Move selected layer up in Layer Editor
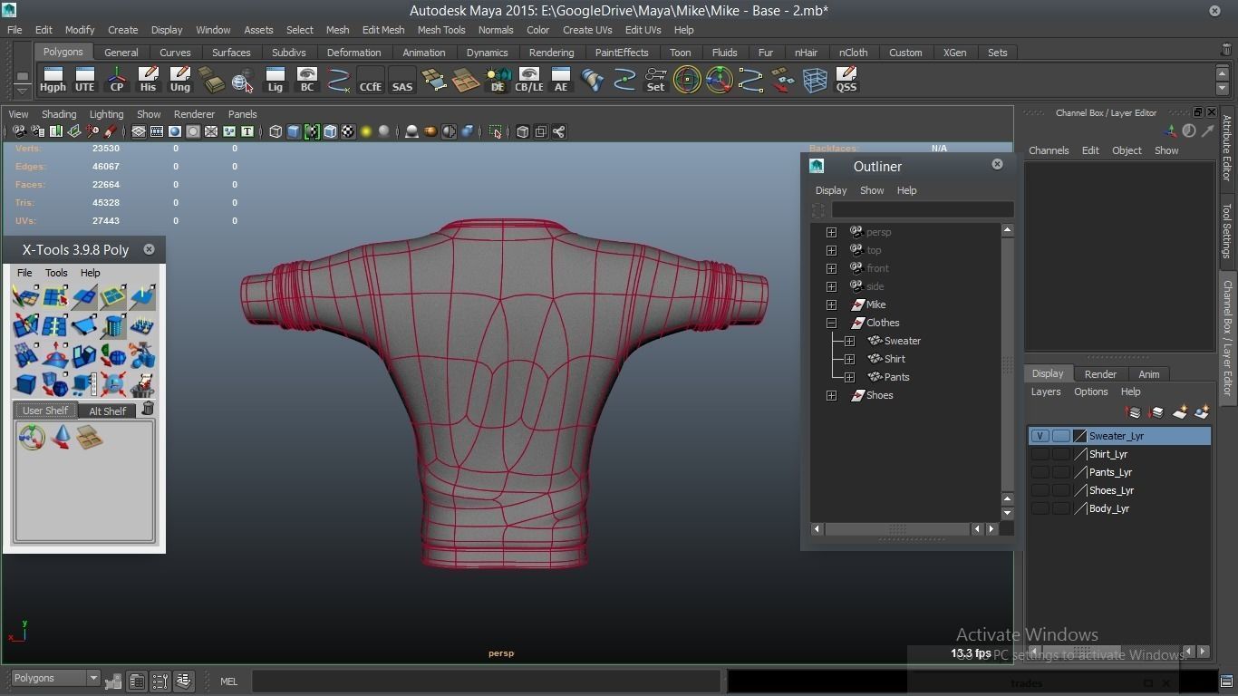This screenshot has width=1238, height=696. tap(1133, 412)
